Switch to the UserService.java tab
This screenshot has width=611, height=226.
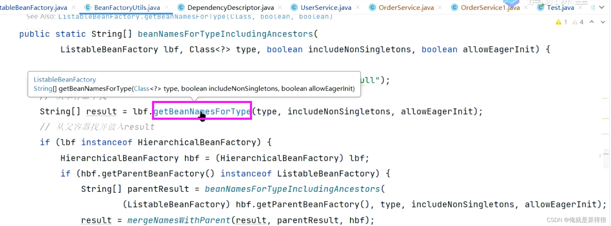click(326, 7)
